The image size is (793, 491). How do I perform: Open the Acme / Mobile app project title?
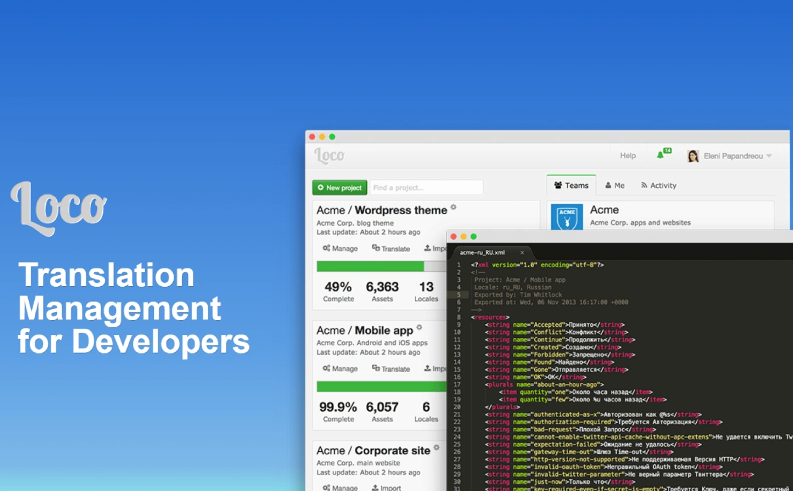click(x=365, y=331)
